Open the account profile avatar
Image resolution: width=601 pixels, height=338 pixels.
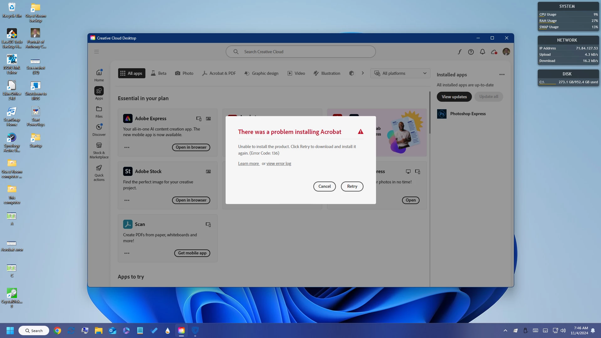[506, 52]
